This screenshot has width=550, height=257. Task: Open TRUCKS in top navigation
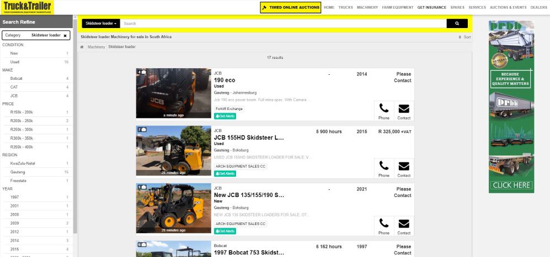click(x=345, y=7)
